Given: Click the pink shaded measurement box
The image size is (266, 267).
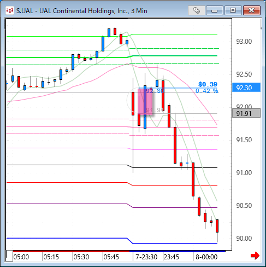Looking at the screenshot, I should tap(145, 101).
